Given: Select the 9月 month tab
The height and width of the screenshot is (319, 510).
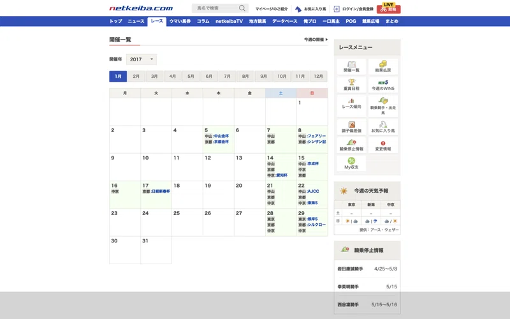Looking at the screenshot, I should [x=263, y=76].
